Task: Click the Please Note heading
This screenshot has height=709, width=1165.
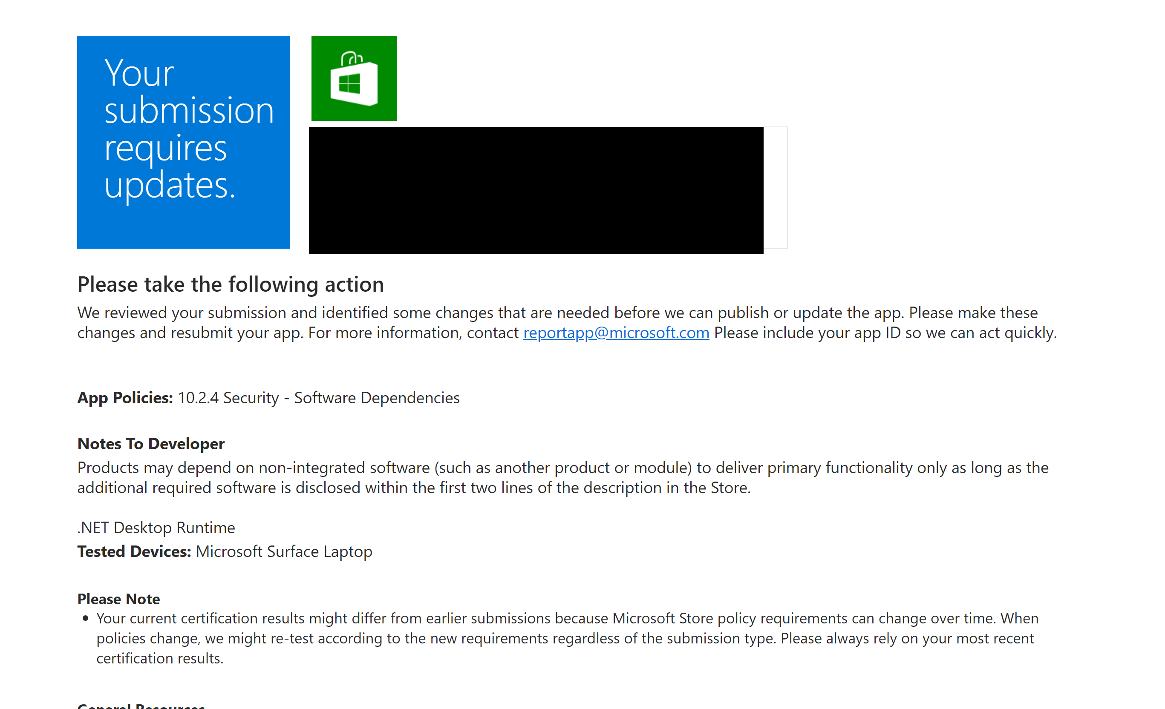Action: tap(119, 599)
